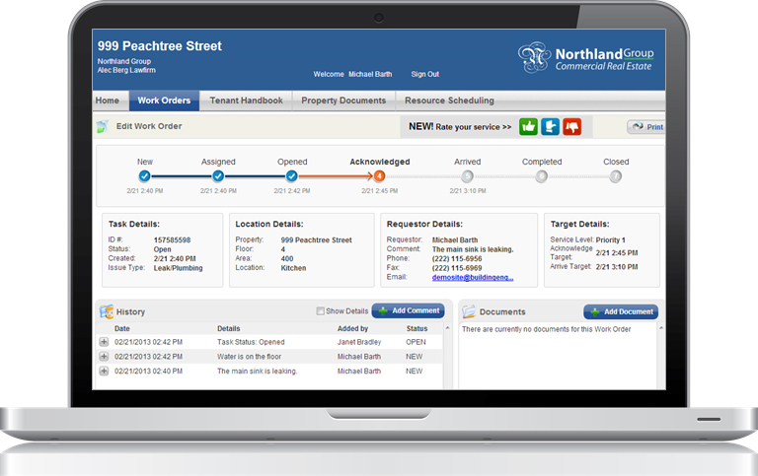This screenshot has height=476, width=758.
Task: Enable the Show Details checkbox
Action: pyautogui.click(x=320, y=310)
